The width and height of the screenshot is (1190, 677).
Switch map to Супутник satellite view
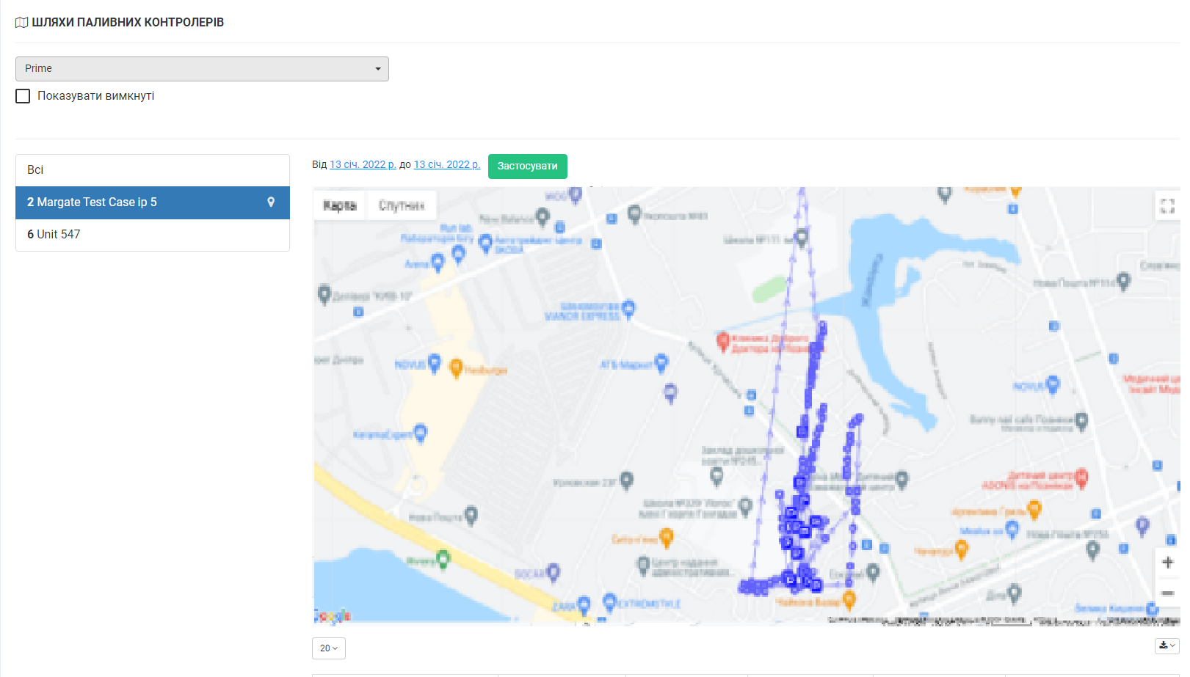tap(402, 205)
